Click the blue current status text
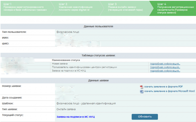The image size is (196, 122). [x=75, y=117]
